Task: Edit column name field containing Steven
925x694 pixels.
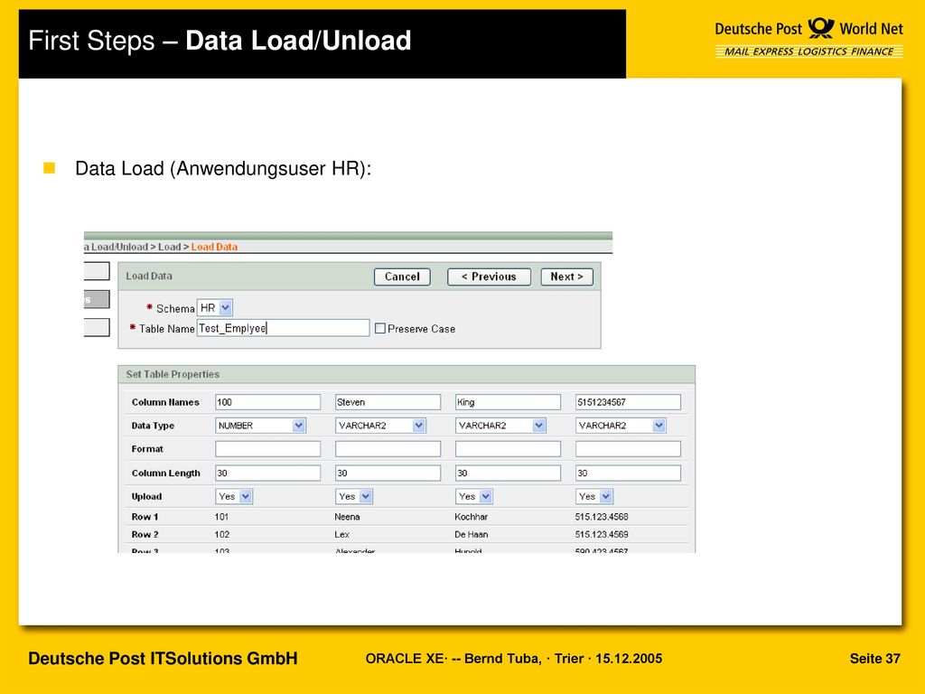Action: tap(388, 402)
